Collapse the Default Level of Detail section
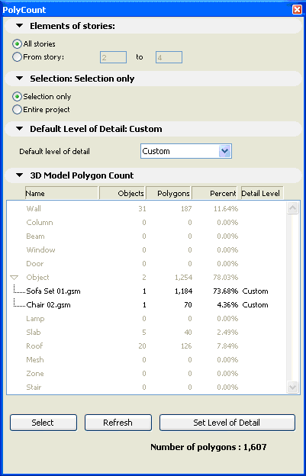The image size is (306, 476). coord(19,129)
